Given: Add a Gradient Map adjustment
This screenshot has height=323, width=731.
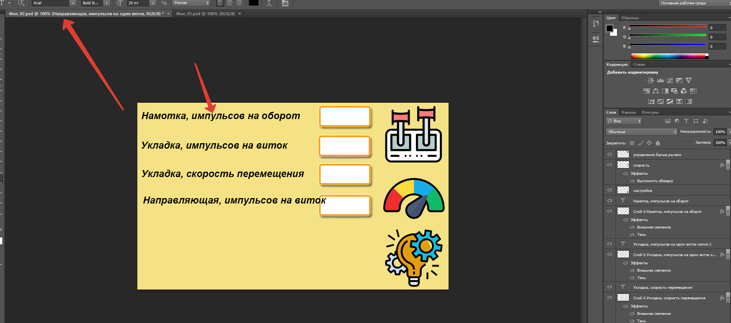Looking at the screenshot, I should pyautogui.click(x=689, y=102).
